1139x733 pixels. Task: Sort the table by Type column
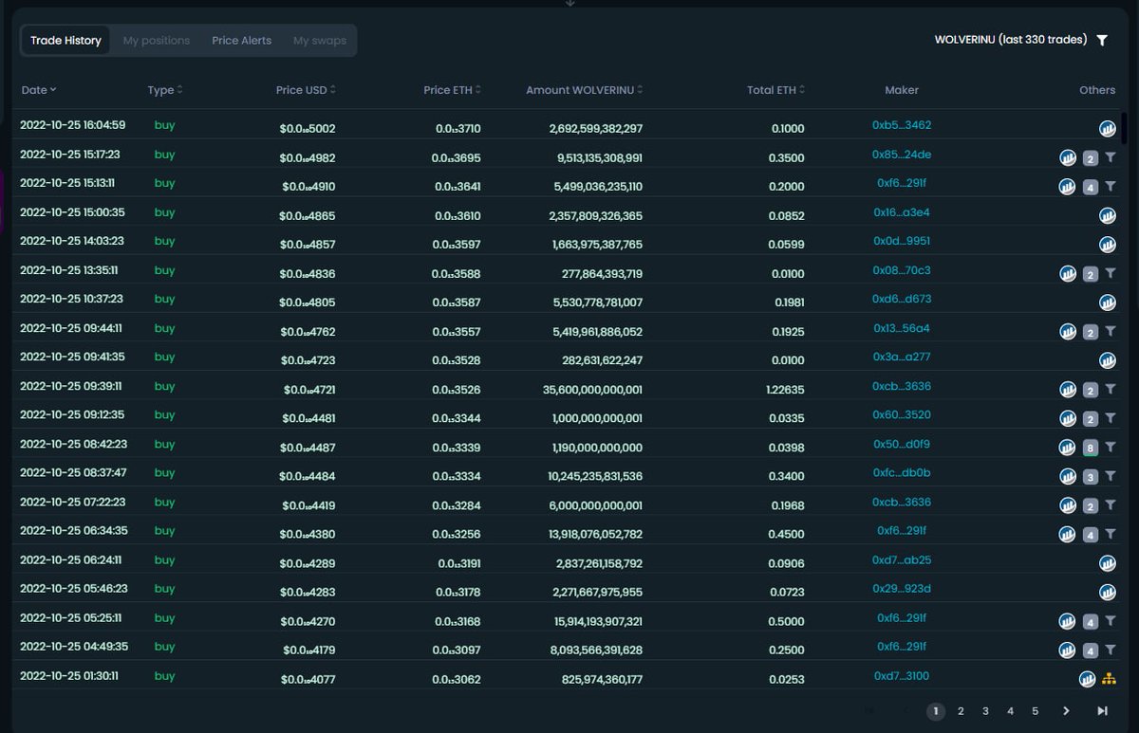click(x=165, y=90)
